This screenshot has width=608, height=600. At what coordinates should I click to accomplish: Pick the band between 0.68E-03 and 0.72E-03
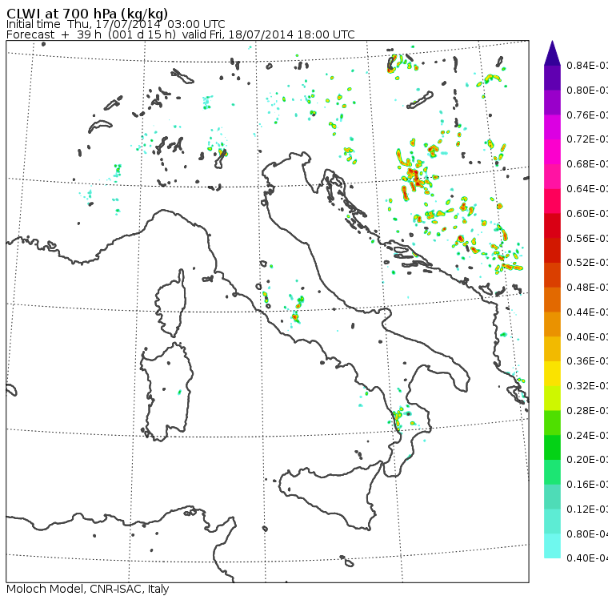pyautogui.click(x=552, y=152)
